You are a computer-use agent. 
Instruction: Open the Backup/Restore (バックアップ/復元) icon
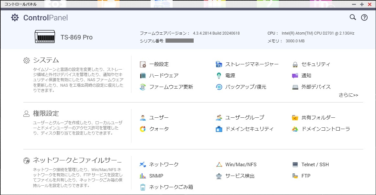pyautogui.click(x=219, y=87)
